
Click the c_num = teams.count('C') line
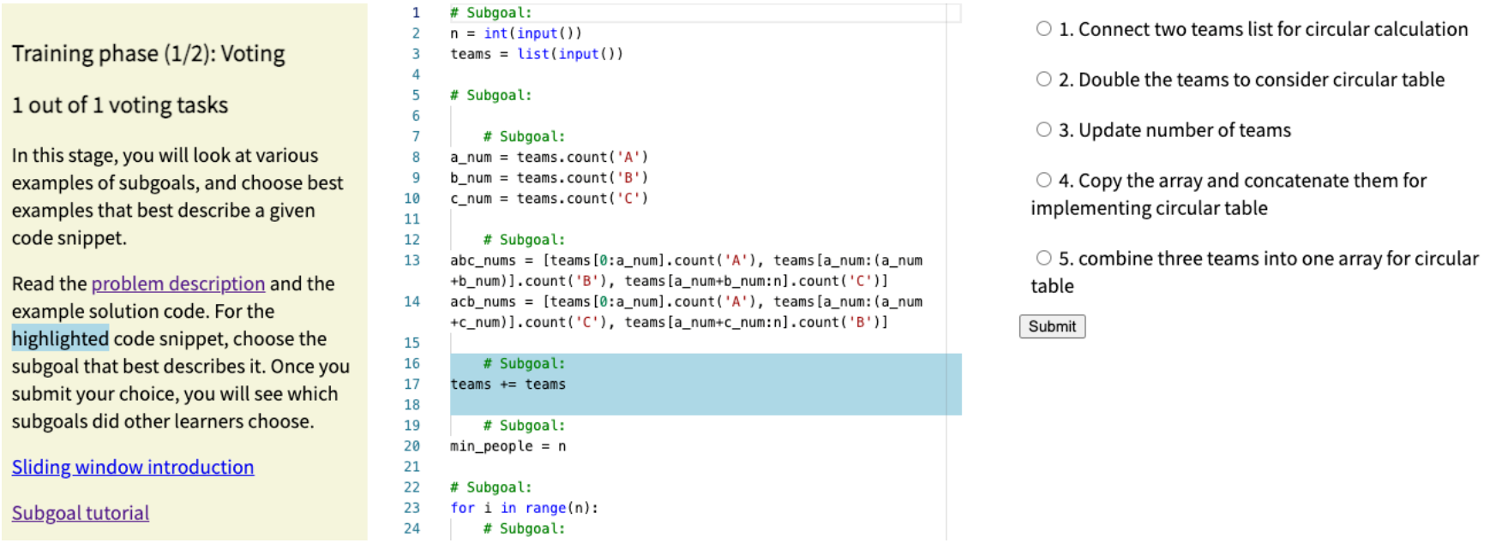(x=550, y=199)
